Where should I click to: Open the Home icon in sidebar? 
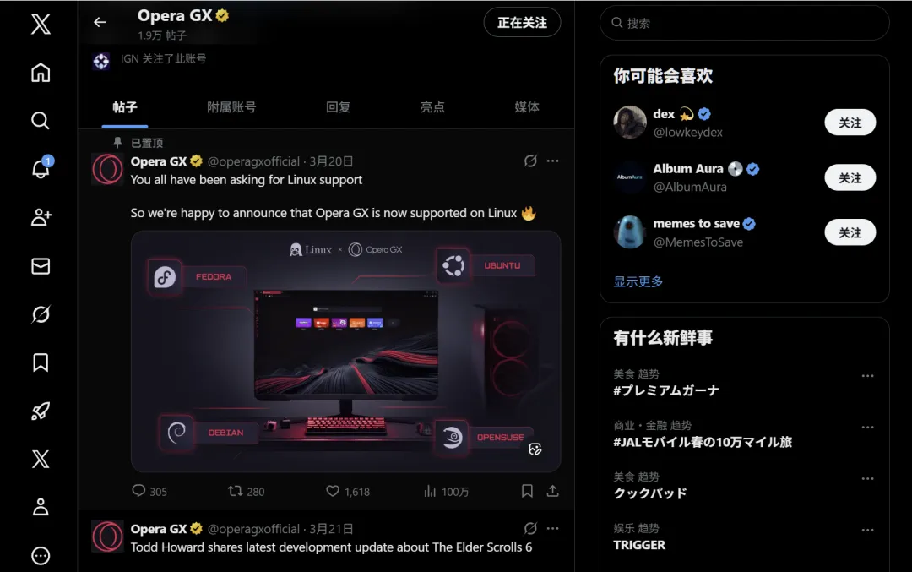point(41,73)
